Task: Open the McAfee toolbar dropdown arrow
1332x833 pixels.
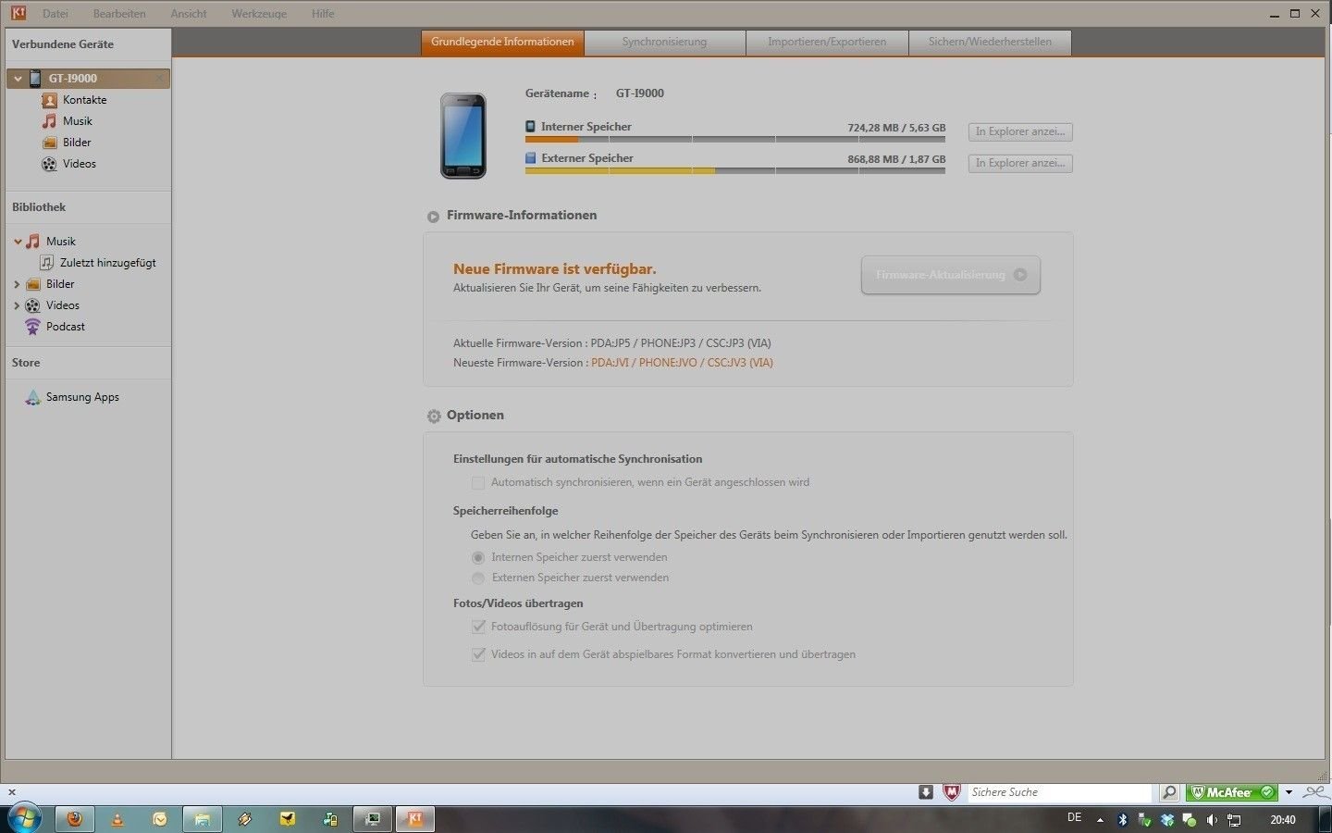Action: click(1289, 792)
